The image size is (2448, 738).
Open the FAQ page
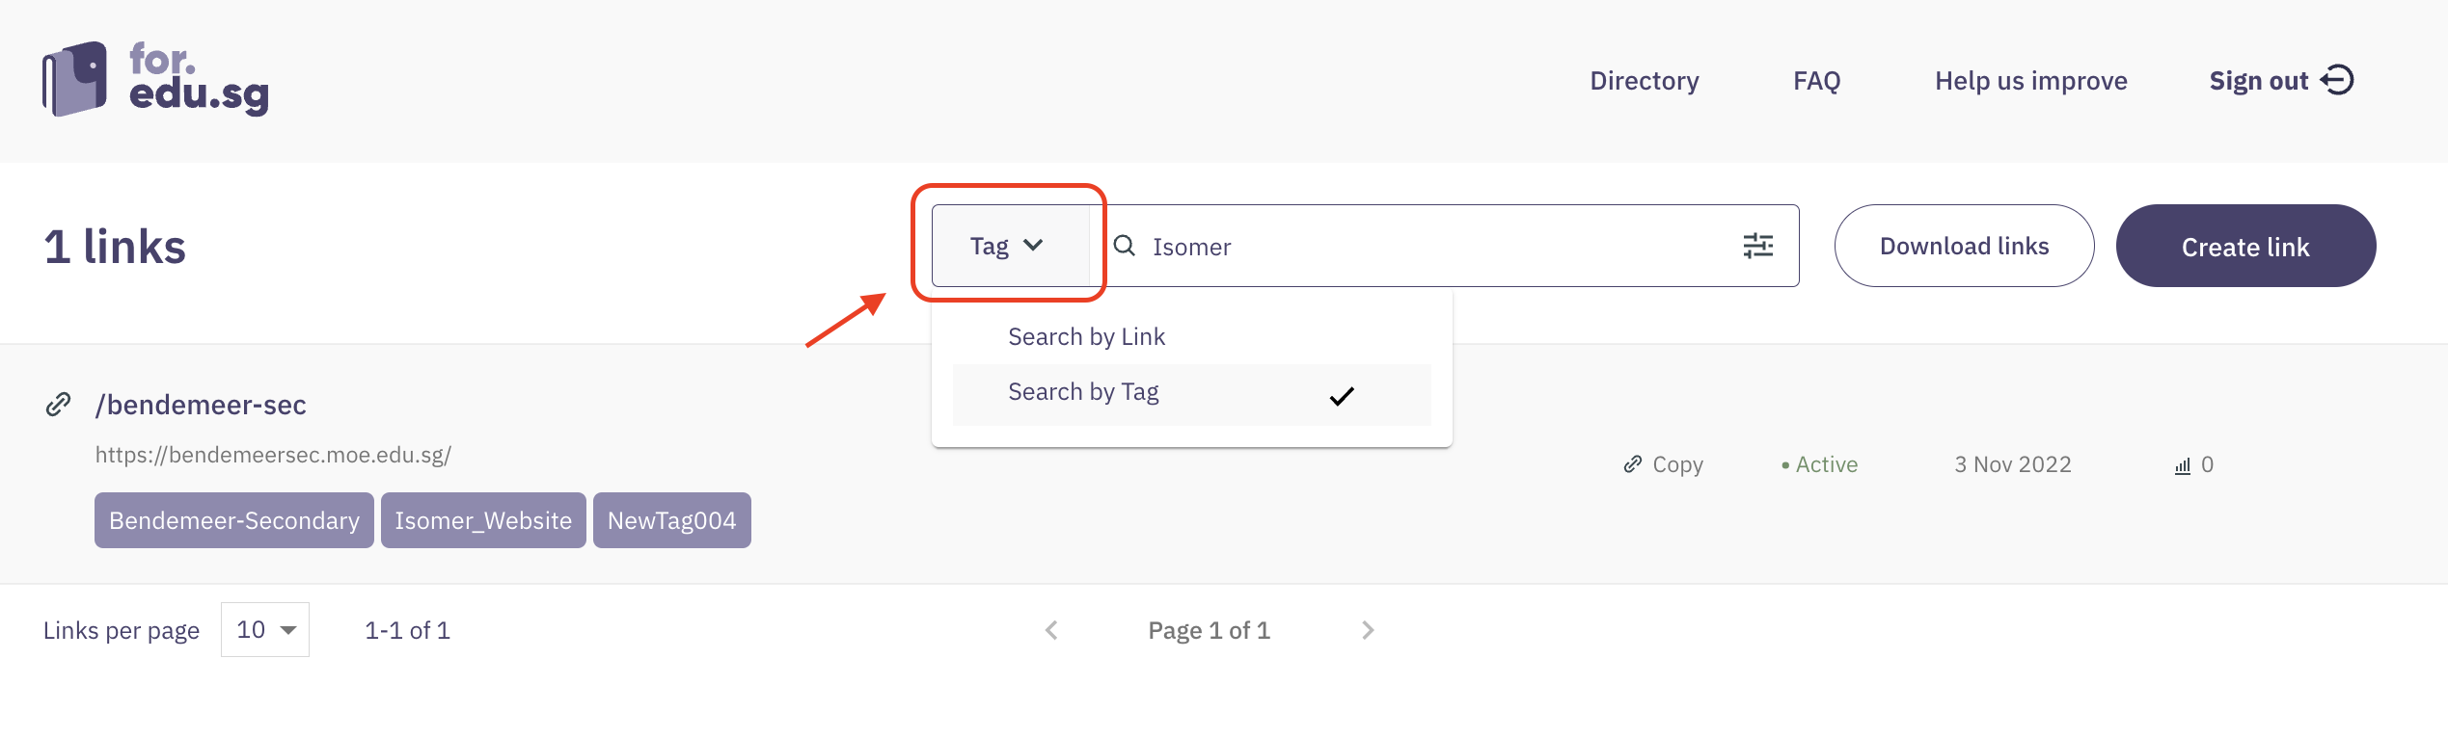1816,81
